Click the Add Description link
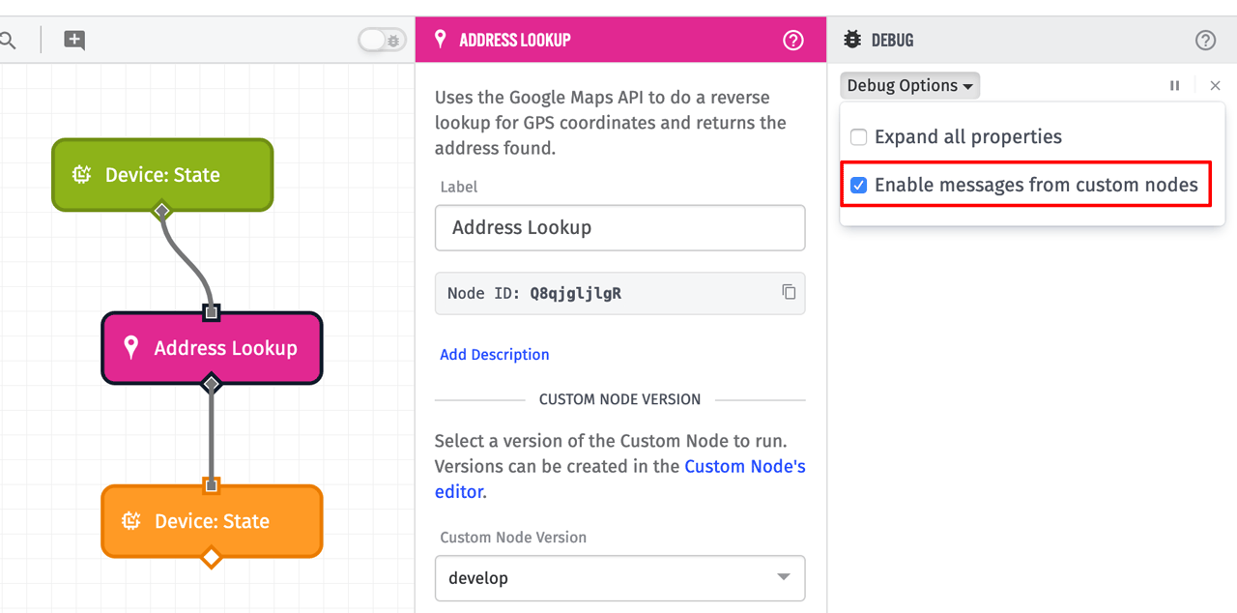Viewport: 1237px width, 613px height. click(494, 354)
